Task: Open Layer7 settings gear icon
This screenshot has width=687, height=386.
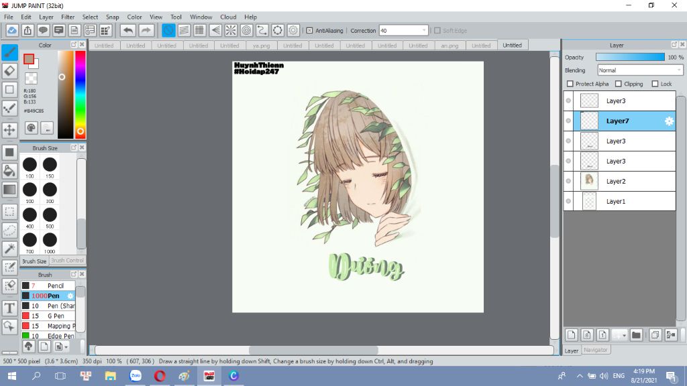Action: point(669,121)
